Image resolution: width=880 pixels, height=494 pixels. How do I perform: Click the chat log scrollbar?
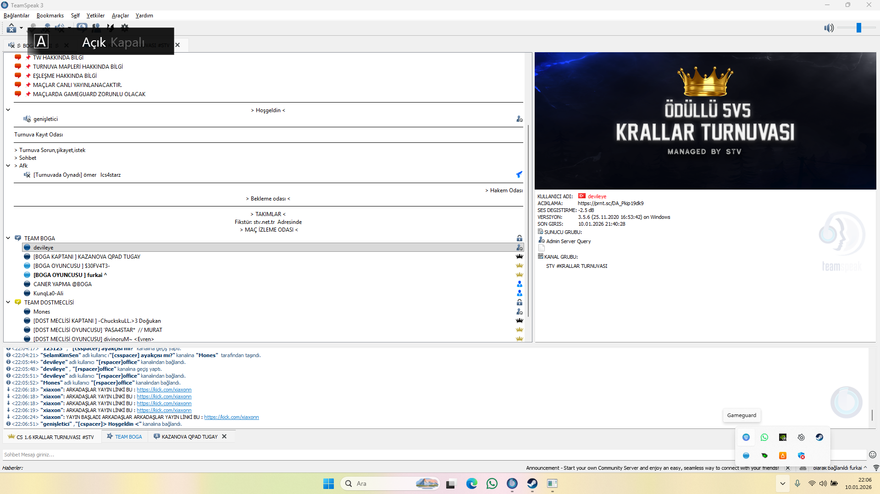872,415
